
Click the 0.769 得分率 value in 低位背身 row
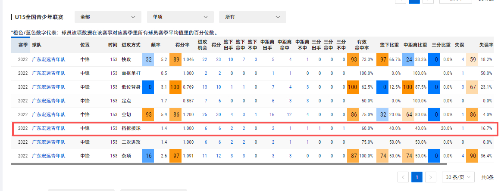(x=188, y=87)
